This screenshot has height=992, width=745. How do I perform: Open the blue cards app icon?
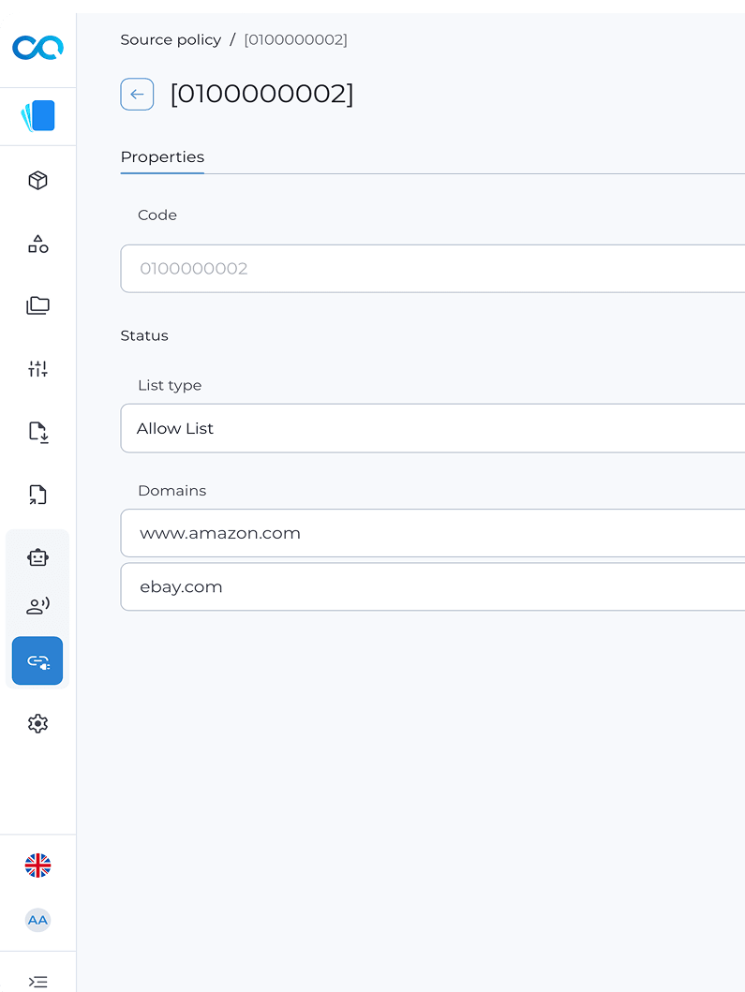[38, 116]
